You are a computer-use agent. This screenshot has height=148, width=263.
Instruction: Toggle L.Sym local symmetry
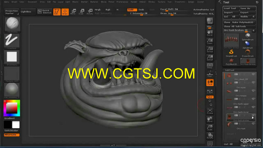tap(210, 91)
